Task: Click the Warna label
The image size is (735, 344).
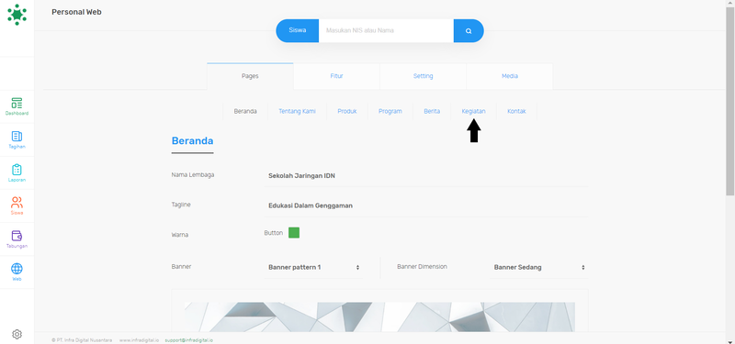Action: (x=180, y=235)
